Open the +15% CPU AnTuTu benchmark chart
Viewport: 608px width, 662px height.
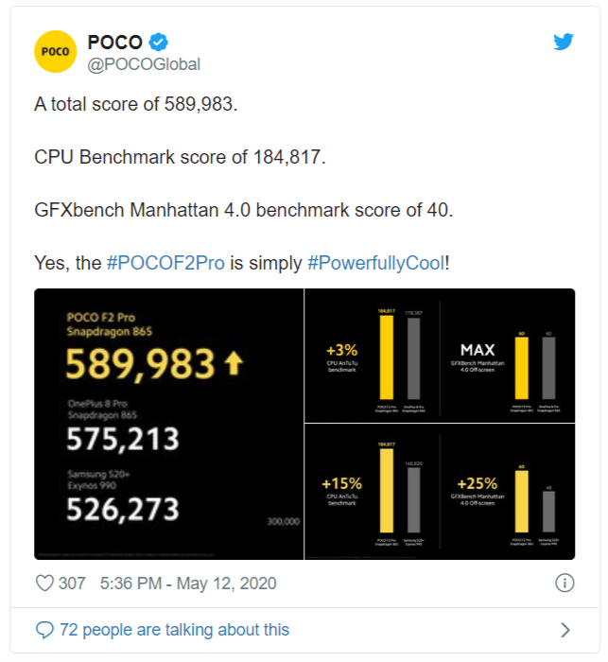(372, 492)
